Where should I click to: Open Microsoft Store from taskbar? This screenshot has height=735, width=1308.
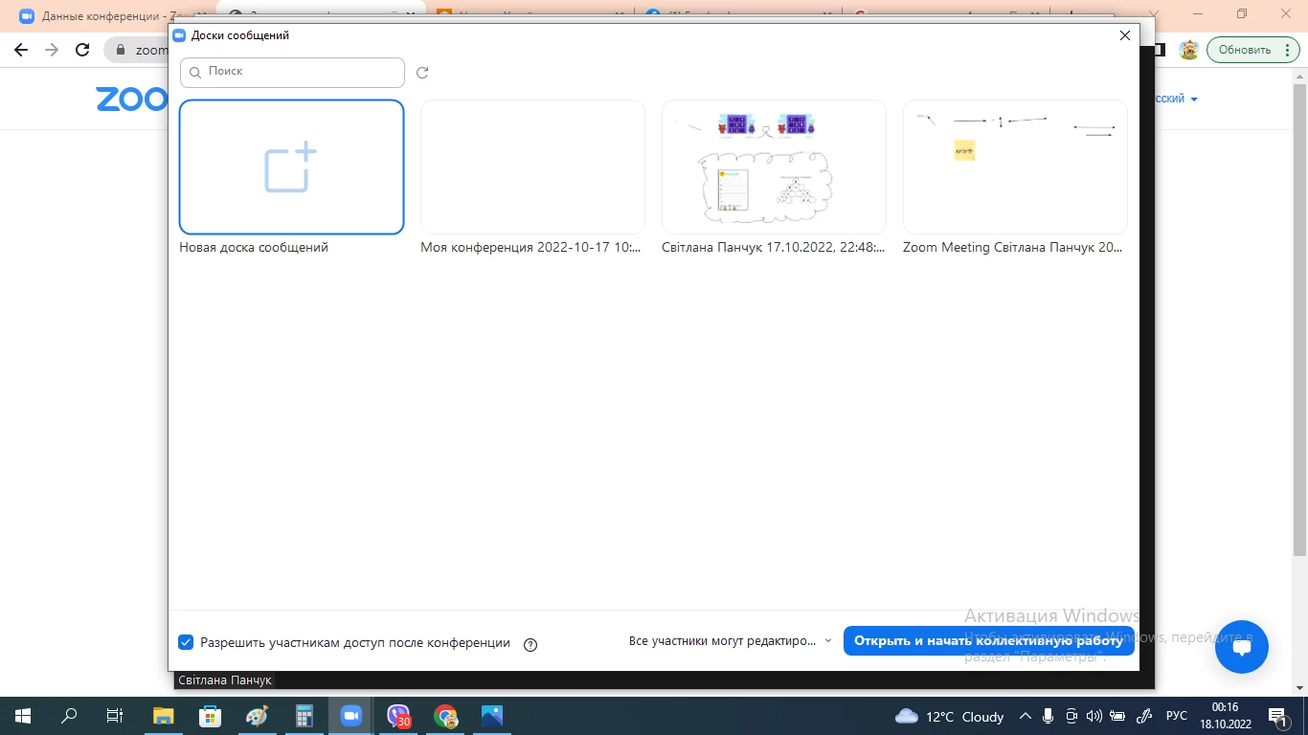point(210,716)
